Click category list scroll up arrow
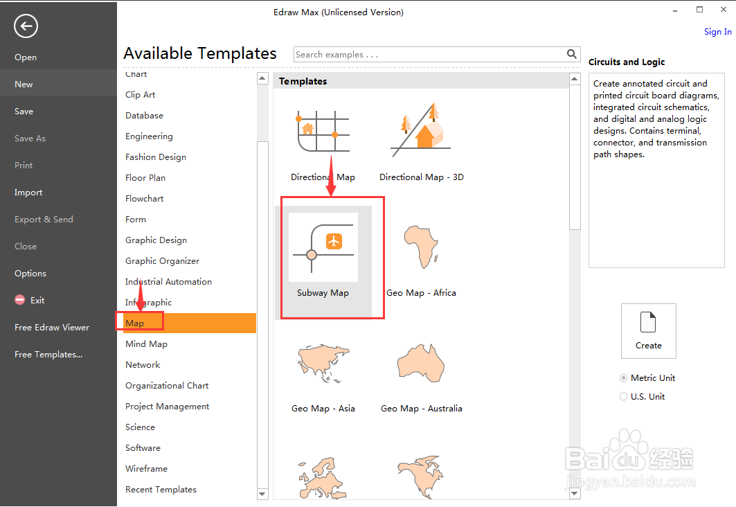This screenshot has width=736, height=507. tap(262, 78)
